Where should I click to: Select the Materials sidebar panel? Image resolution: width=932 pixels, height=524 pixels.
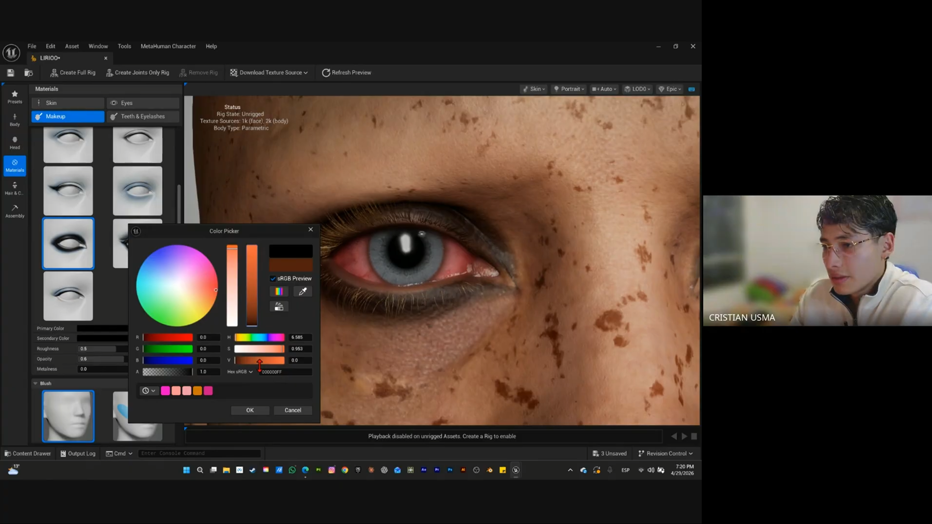[x=15, y=165]
